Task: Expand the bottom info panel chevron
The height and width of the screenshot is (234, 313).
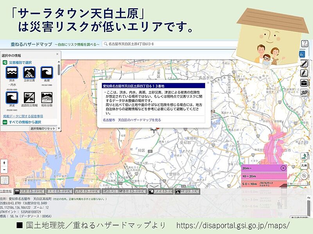Action: tap(155, 186)
